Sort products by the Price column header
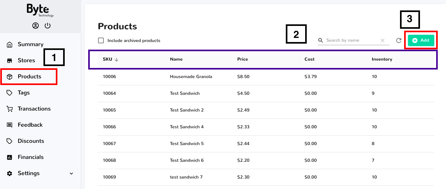The width and height of the screenshot is (446, 189). (x=243, y=59)
